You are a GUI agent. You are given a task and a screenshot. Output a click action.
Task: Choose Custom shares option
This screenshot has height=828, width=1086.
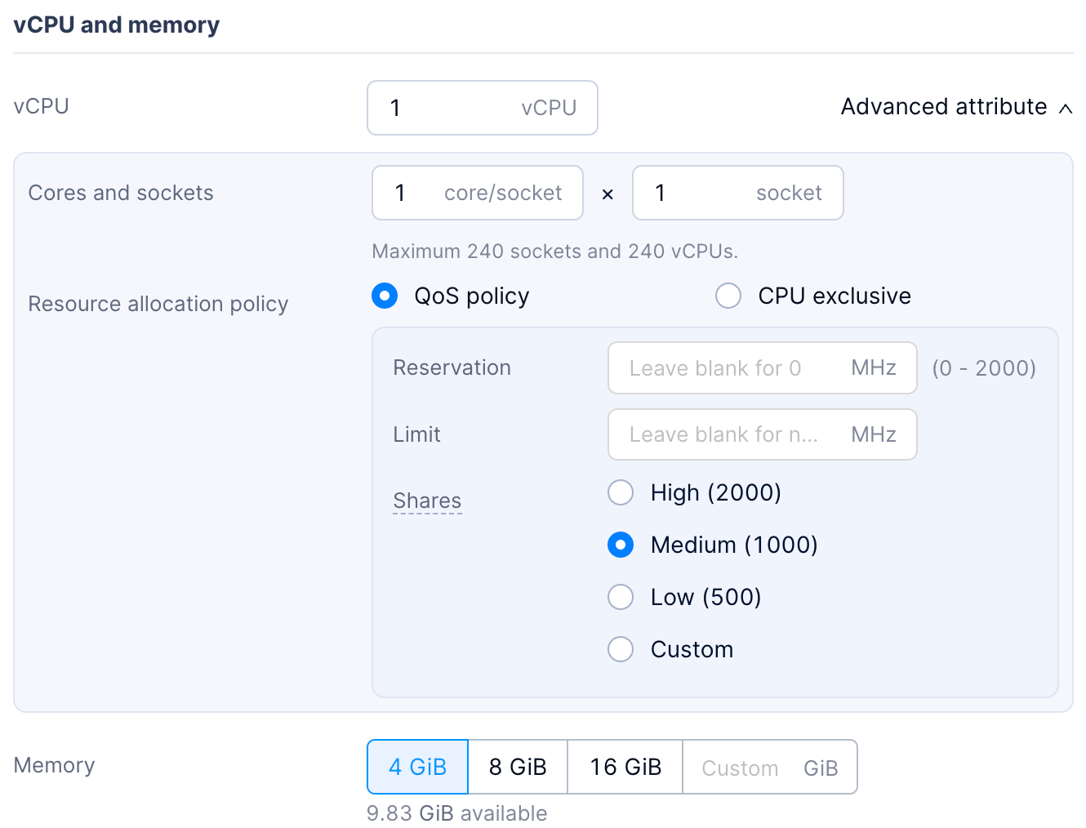621,649
